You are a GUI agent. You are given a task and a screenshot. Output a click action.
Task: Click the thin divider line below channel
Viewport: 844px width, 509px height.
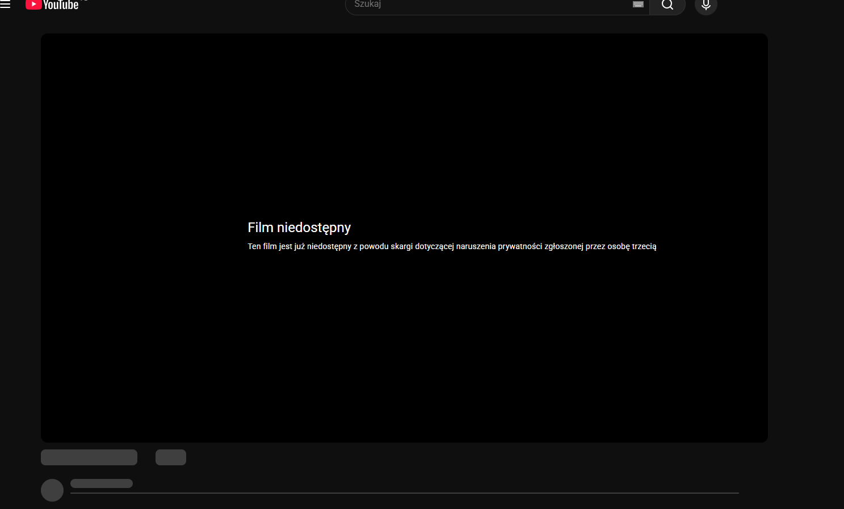pos(404,493)
